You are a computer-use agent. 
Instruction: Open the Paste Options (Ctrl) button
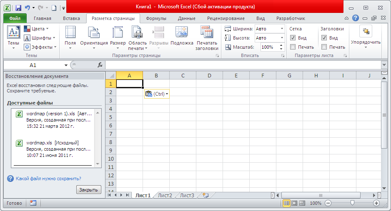coord(157,94)
